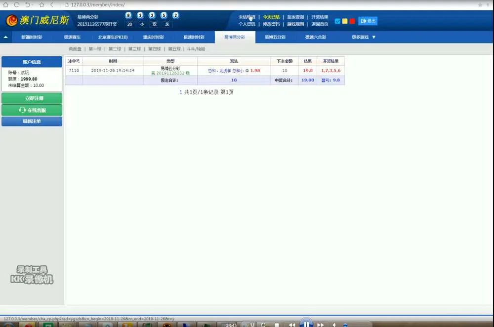Expand the 更多游戏 dropdown menu

pyautogui.click(x=364, y=37)
